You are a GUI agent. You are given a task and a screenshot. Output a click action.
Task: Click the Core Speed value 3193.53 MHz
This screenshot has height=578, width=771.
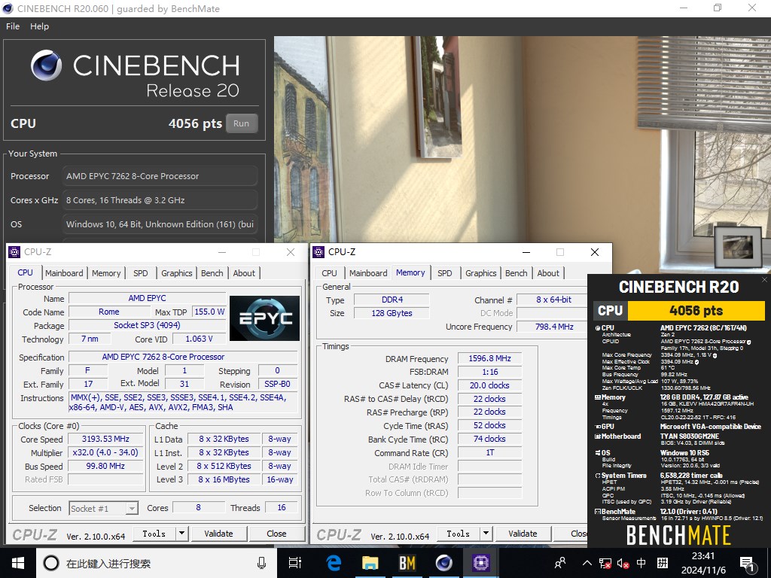105,439
